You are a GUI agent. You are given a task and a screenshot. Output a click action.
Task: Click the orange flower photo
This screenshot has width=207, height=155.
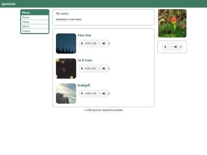pos(172,23)
